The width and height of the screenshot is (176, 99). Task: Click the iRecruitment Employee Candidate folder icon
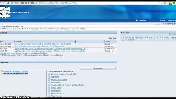click(x=2, y=71)
